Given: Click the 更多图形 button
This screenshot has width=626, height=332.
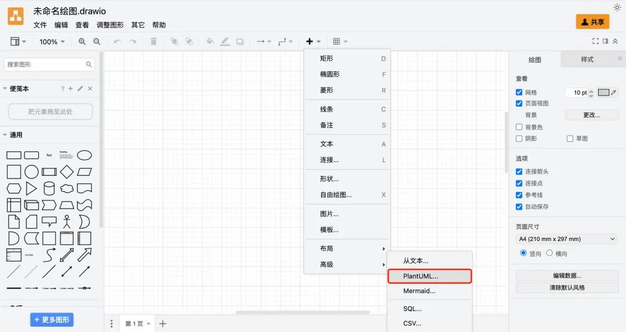Looking at the screenshot, I should tap(52, 320).
